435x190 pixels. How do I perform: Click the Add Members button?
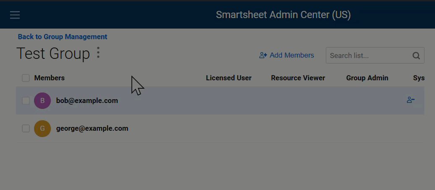(x=287, y=55)
